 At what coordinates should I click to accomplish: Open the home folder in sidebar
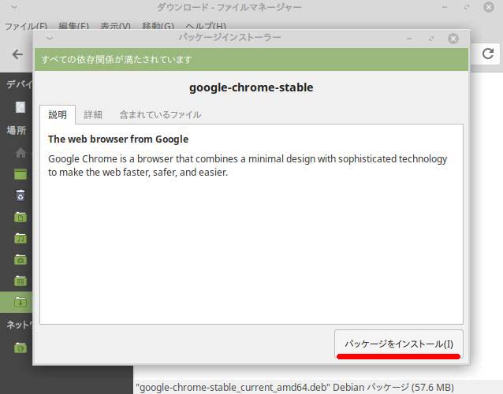(20, 152)
